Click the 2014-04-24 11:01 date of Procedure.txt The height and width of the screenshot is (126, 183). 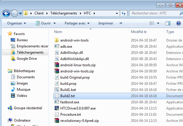(x=144, y=115)
